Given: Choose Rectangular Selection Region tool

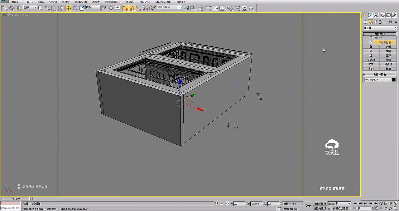Looking at the screenshot, I should pyautogui.click(x=54, y=8).
